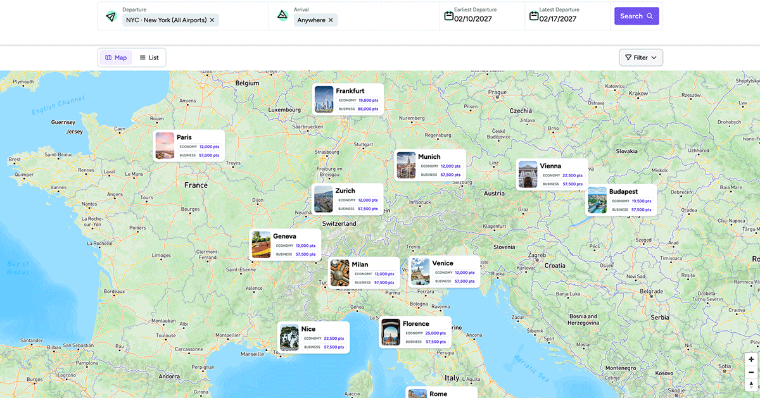Screen dimensions: 760x398
Task: Select the Paris card title
Action: (x=184, y=137)
